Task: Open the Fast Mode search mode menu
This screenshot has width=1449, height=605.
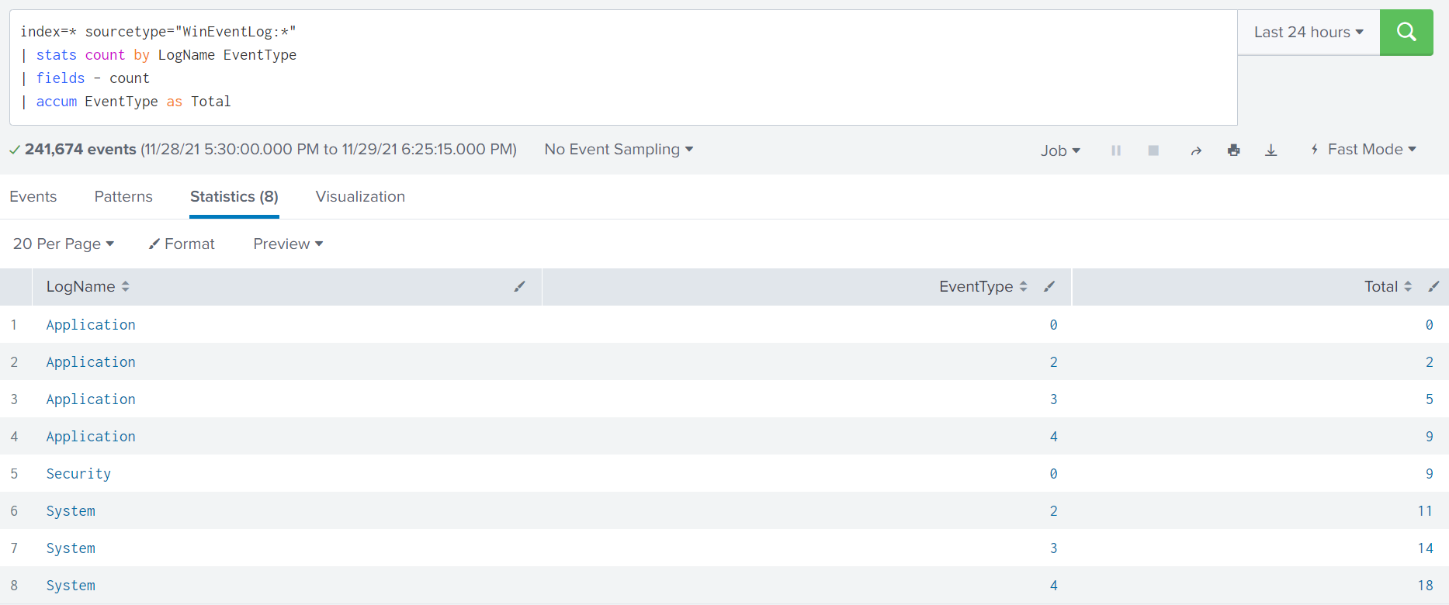Action: [x=1364, y=150]
